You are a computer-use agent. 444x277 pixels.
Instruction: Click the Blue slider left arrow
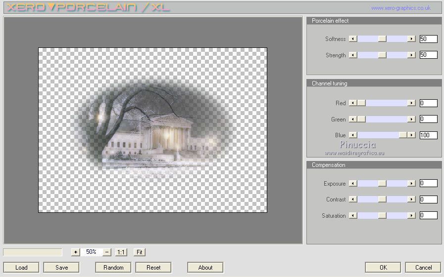click(x=353, y=135)
